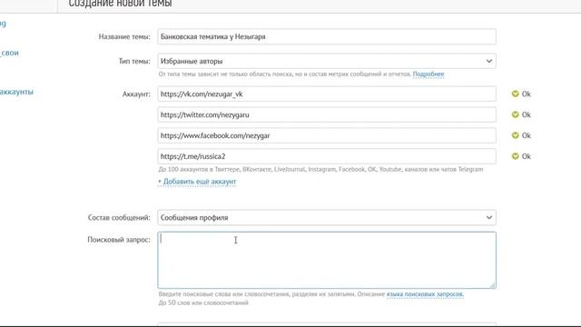Edit the facebook.com/nezygar account field
The image size is (581, 327).
(x=327, y=135)
